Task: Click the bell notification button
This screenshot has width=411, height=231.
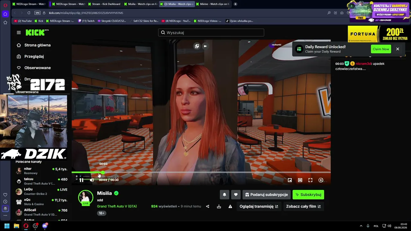Action: (x=224, y=194)
